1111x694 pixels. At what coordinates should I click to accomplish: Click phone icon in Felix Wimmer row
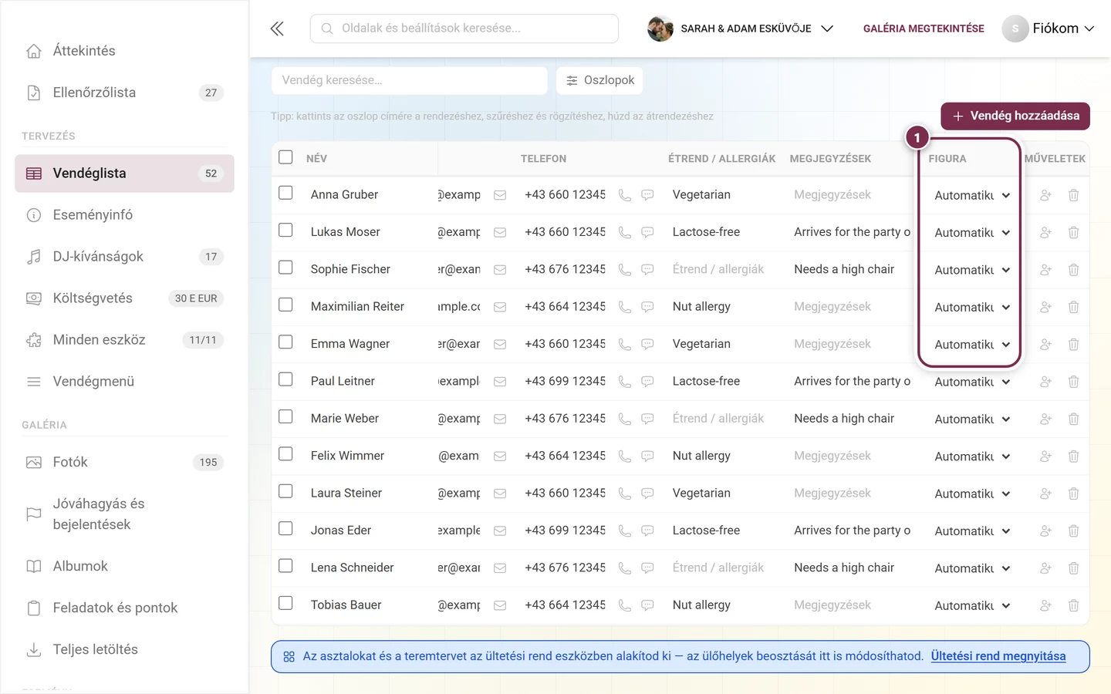point(625,456)
